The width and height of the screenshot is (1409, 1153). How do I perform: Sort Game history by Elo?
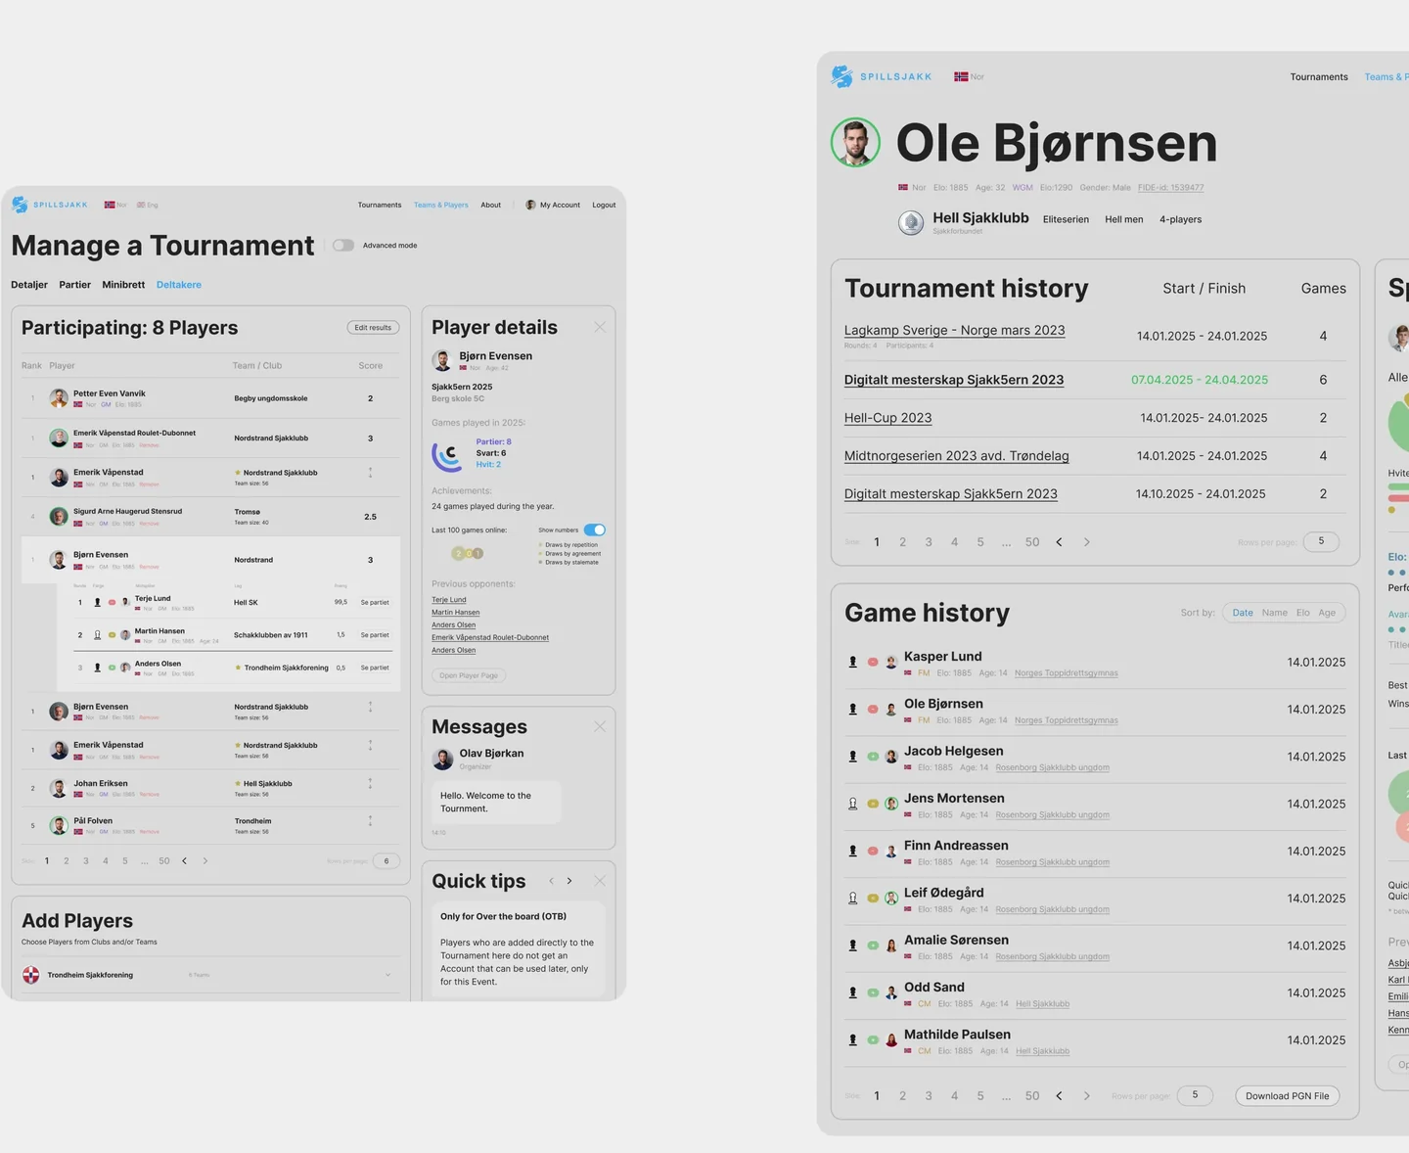(1303, 613)
